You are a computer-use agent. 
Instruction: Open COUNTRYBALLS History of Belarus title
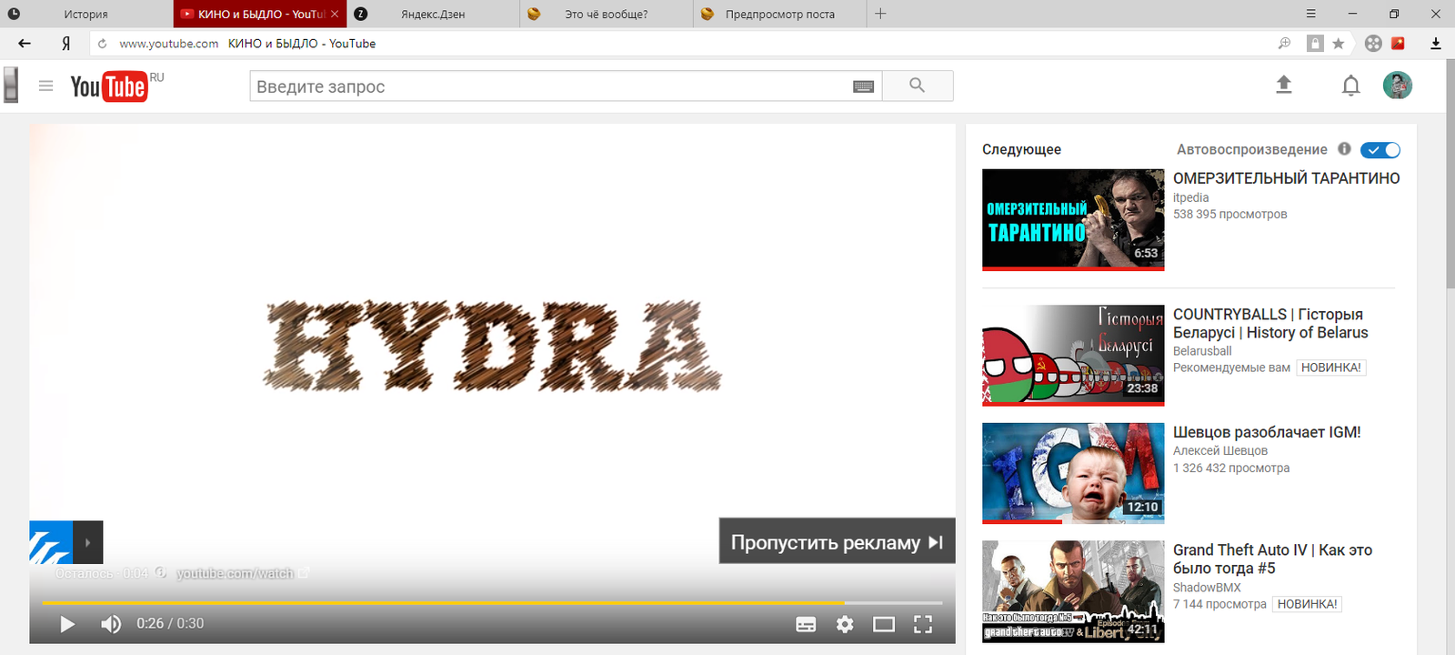pyautogui.click(x=1270, y=323)
